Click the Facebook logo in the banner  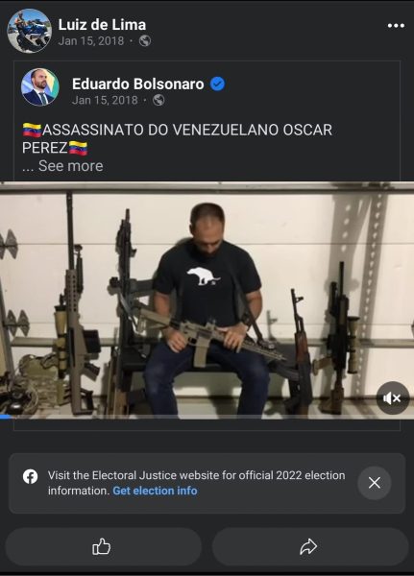point(30,477)
